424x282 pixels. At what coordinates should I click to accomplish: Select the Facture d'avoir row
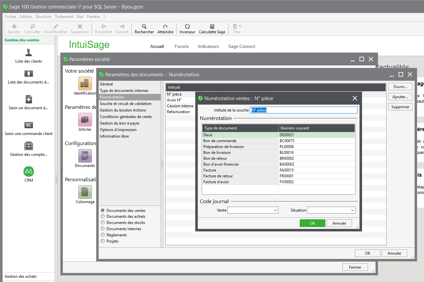point(279,182)
